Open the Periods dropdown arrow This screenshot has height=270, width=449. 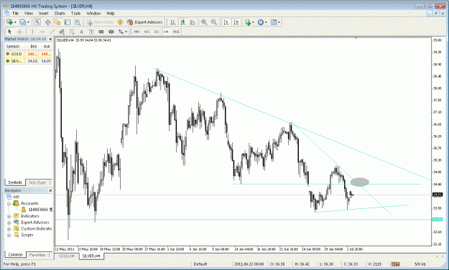point(266,22)
